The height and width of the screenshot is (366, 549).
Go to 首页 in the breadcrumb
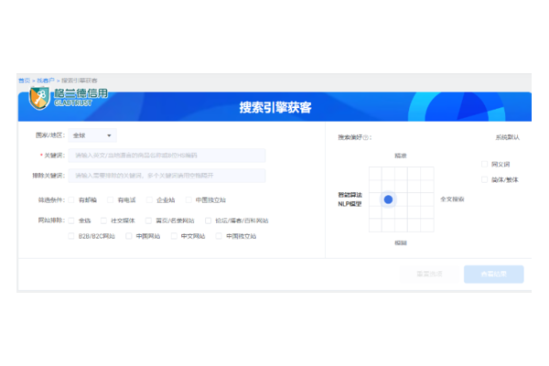coord(25,81)
